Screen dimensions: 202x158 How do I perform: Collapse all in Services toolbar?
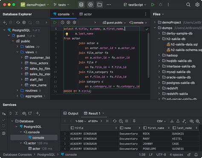pos(17,113)
